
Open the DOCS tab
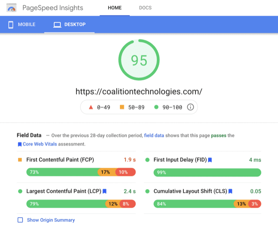coord(145,8)
